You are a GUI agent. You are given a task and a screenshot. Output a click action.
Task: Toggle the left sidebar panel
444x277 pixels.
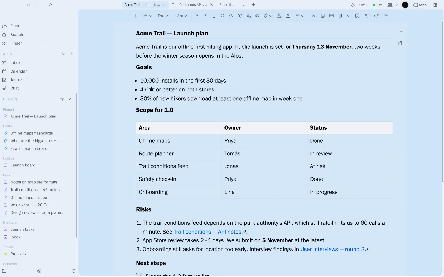tap(28, 5)
